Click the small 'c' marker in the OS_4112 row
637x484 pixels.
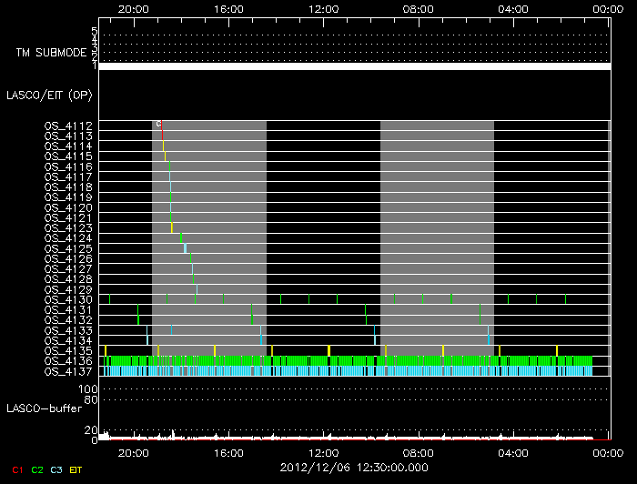pyautogui.click(x=158, y=124)
